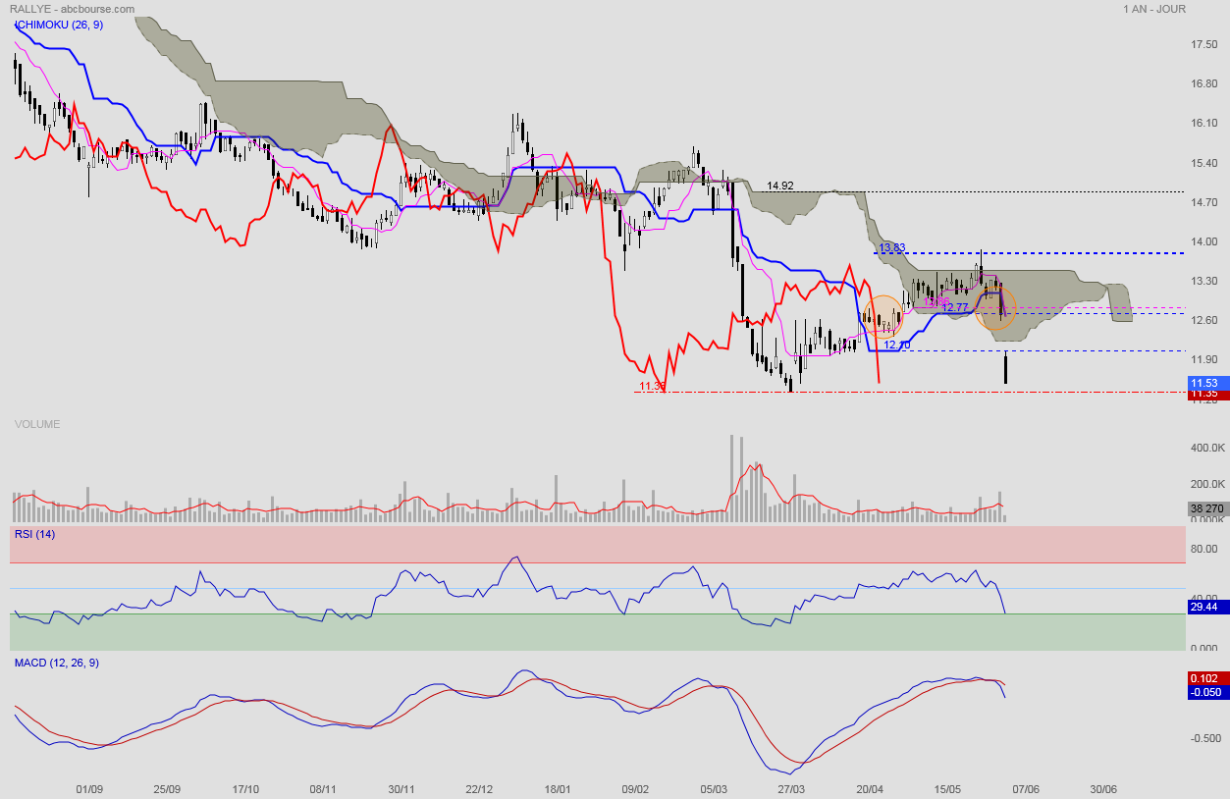
Task: Click the red 0.102 MACD signal tag
Action: (1203, 678)
